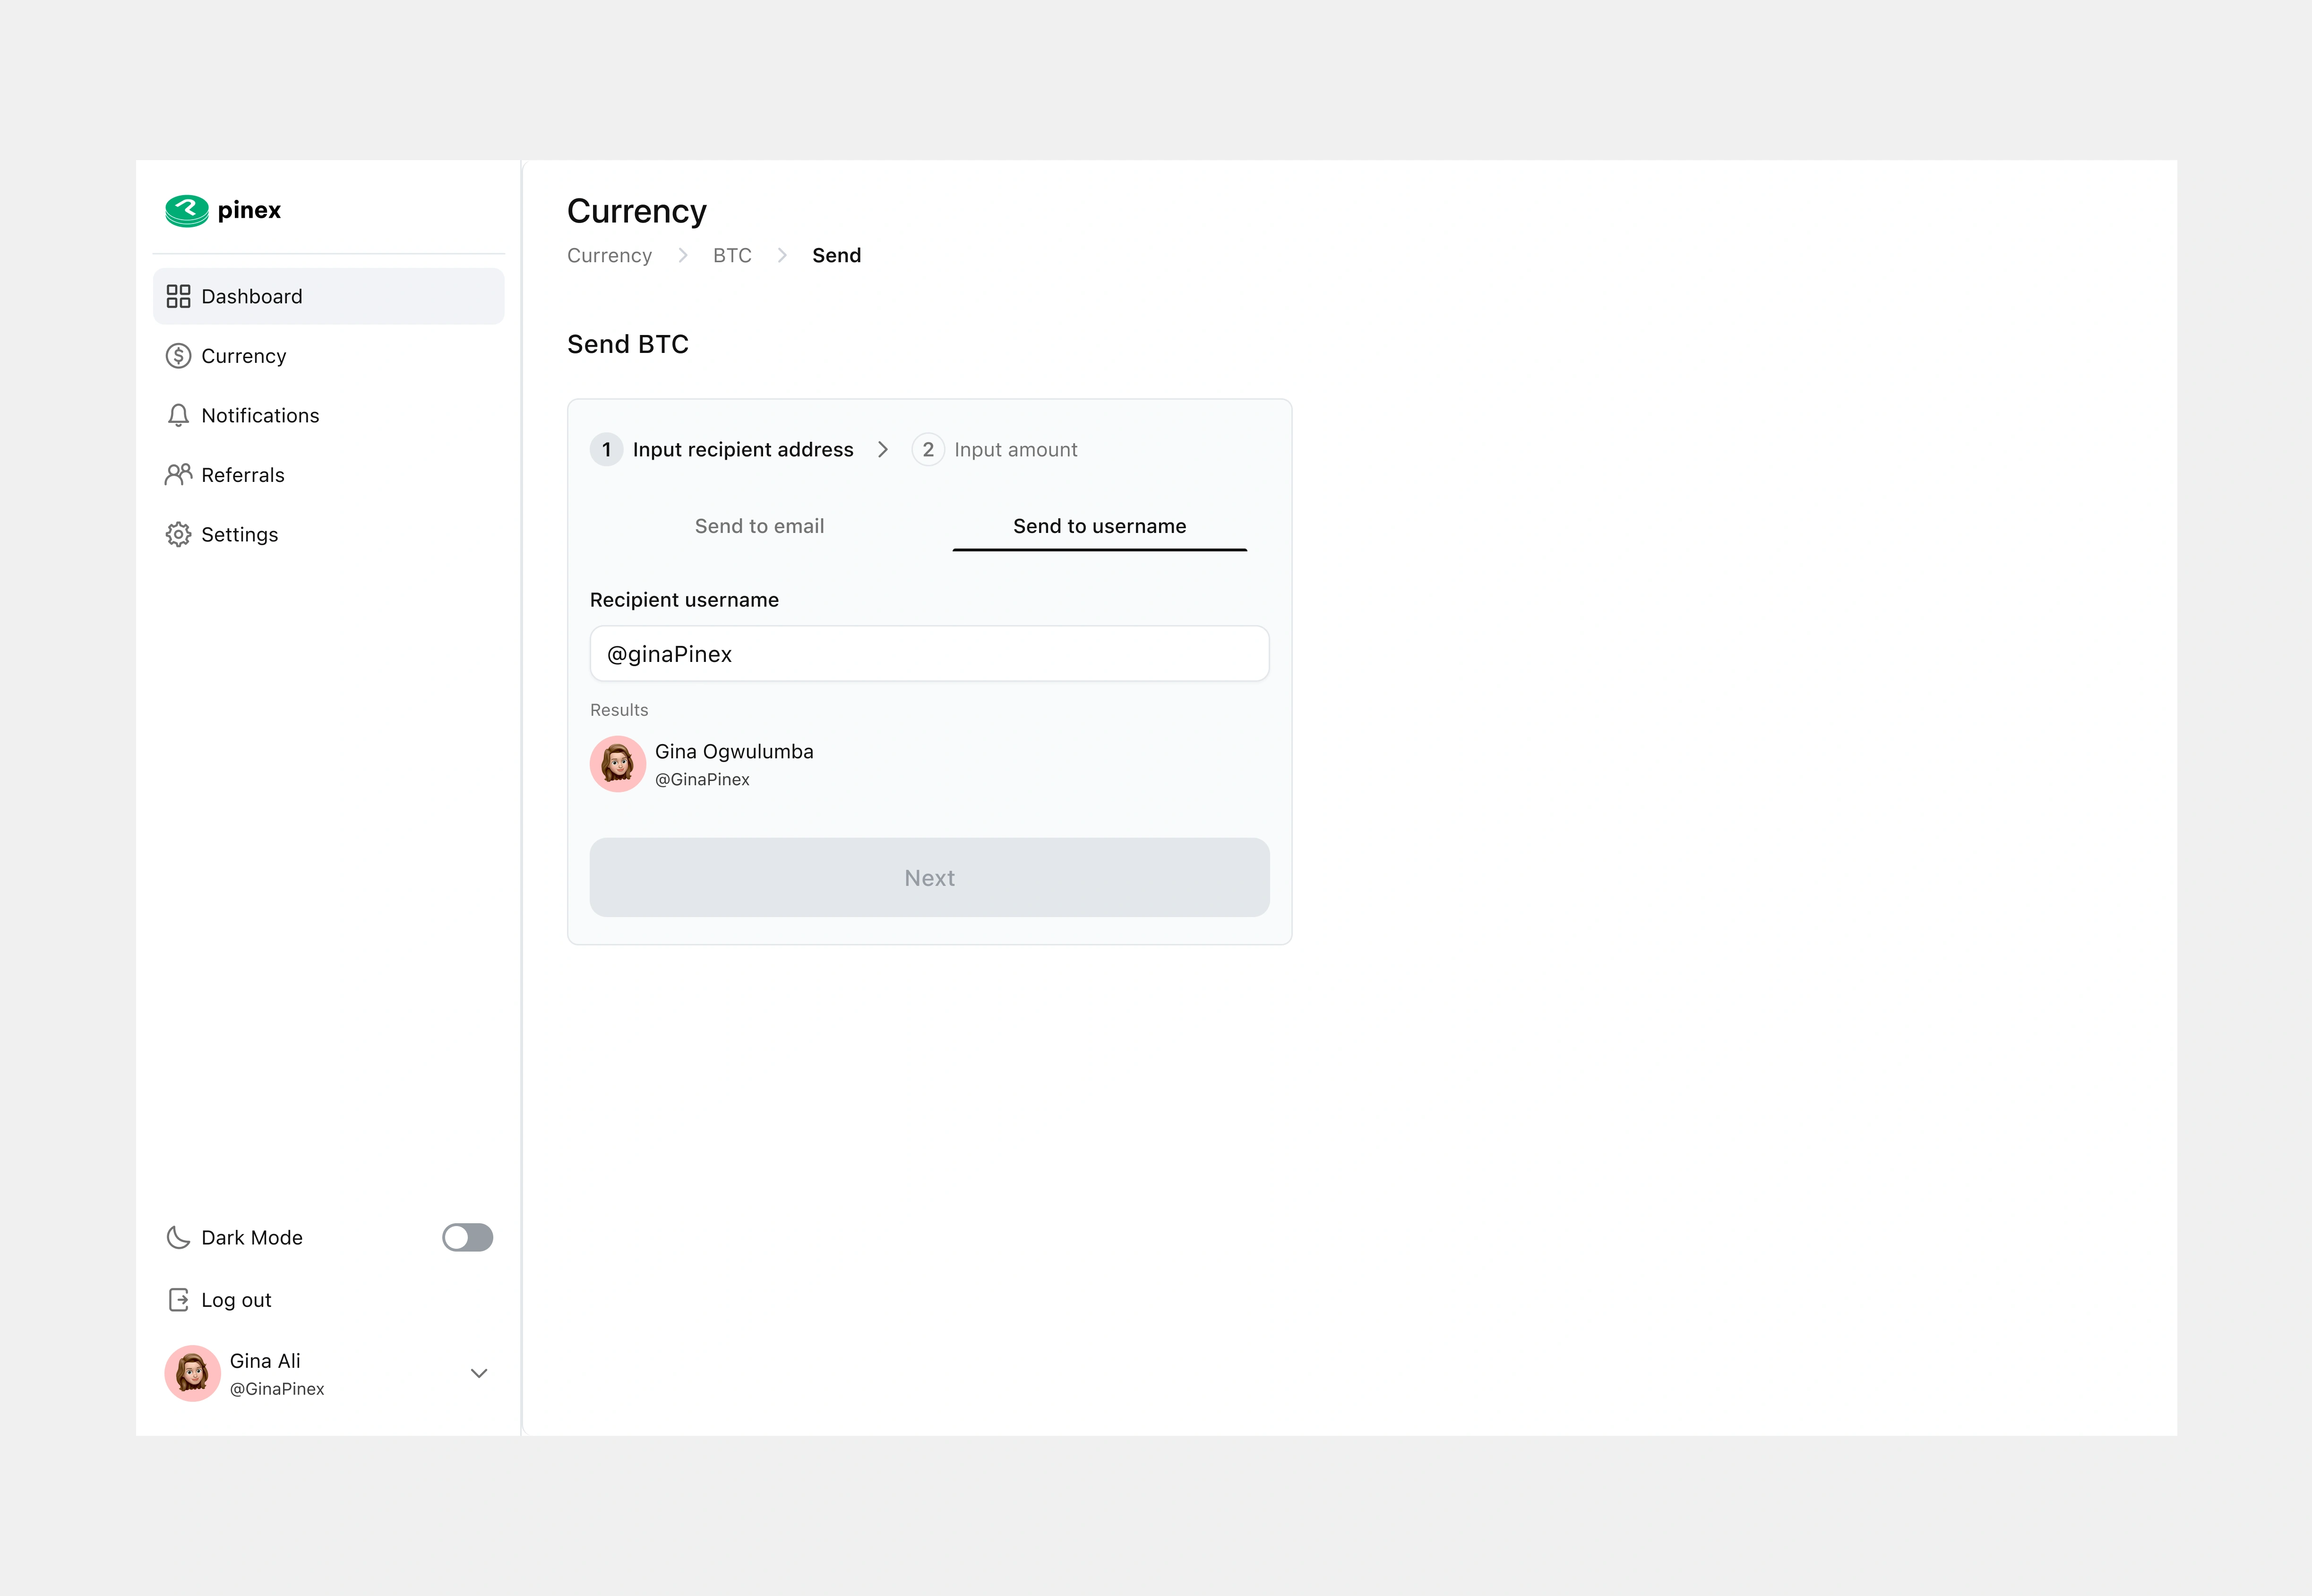Select the Send to username tab
The width and height of the screenshot is (2312, 1596).
tap(1099, 526)
